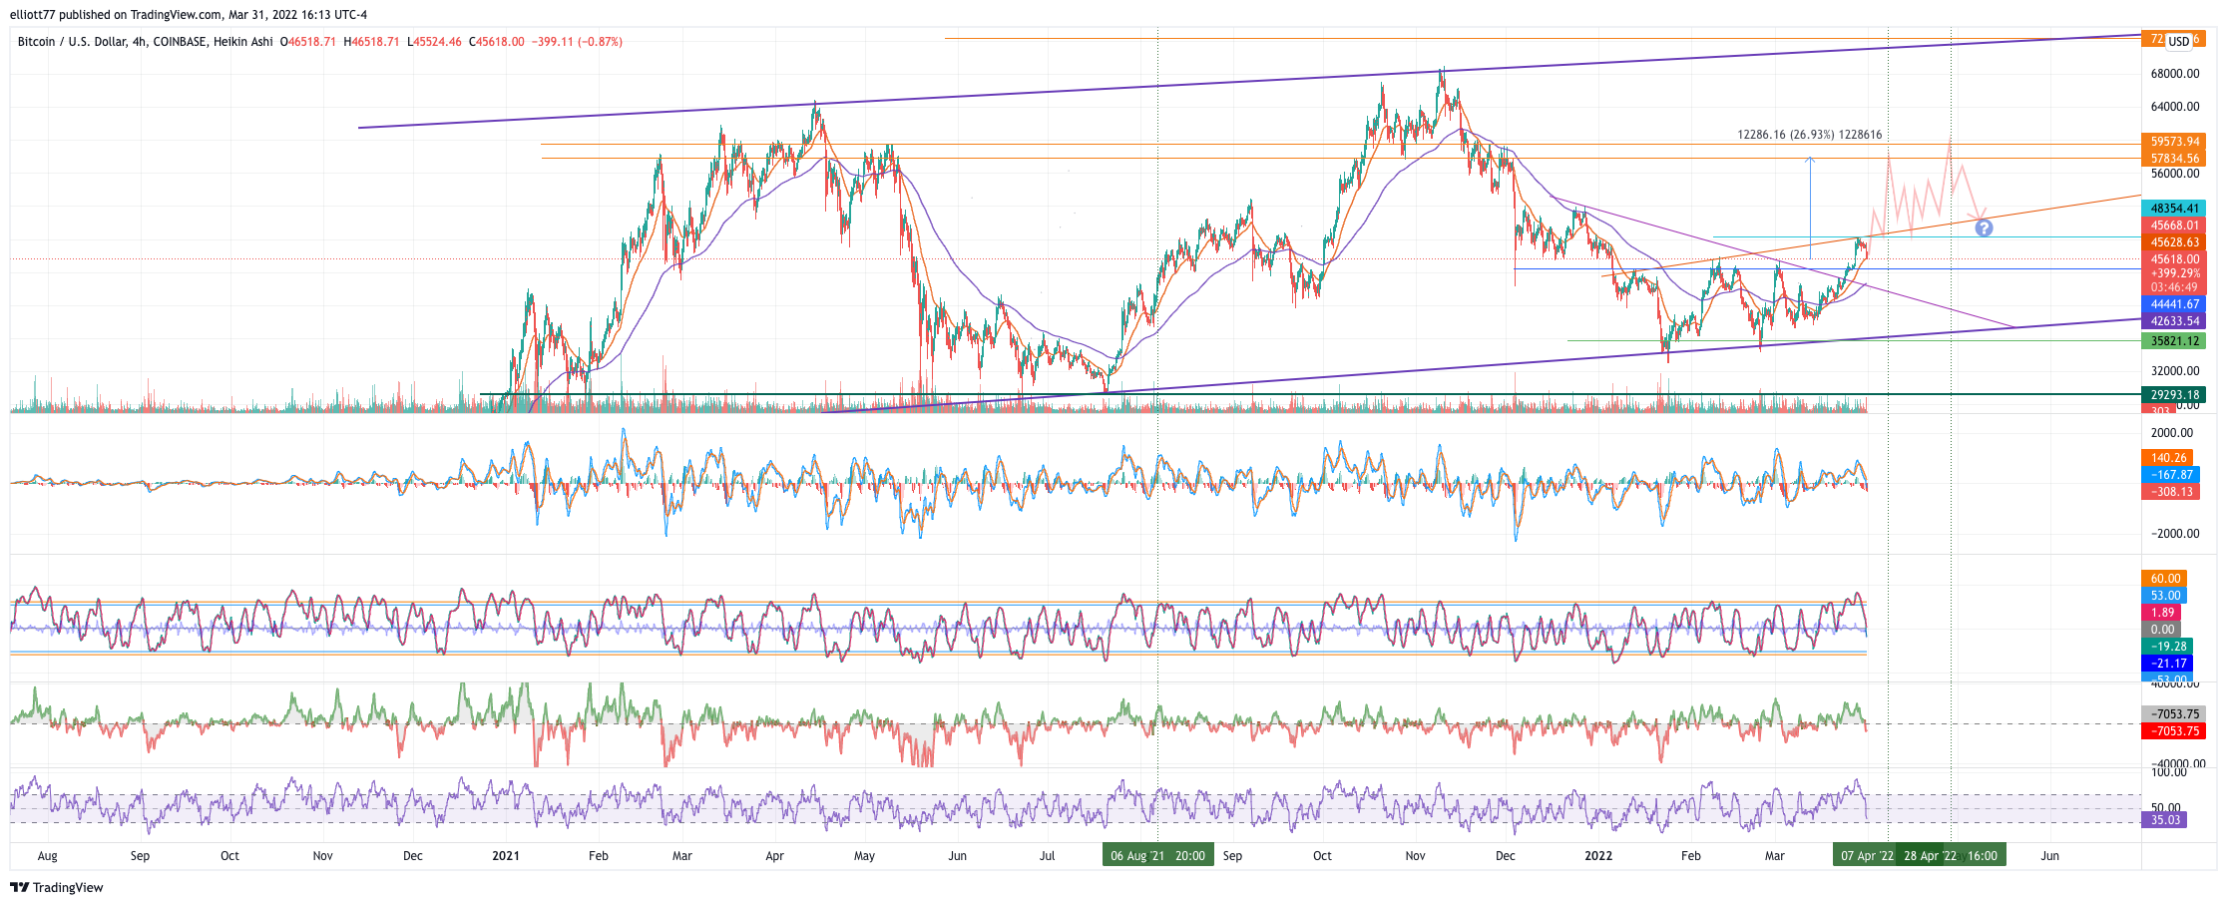Click the 53.00 blue oscillator level label
2227x905 pixels.
(x=2164, y=596)
